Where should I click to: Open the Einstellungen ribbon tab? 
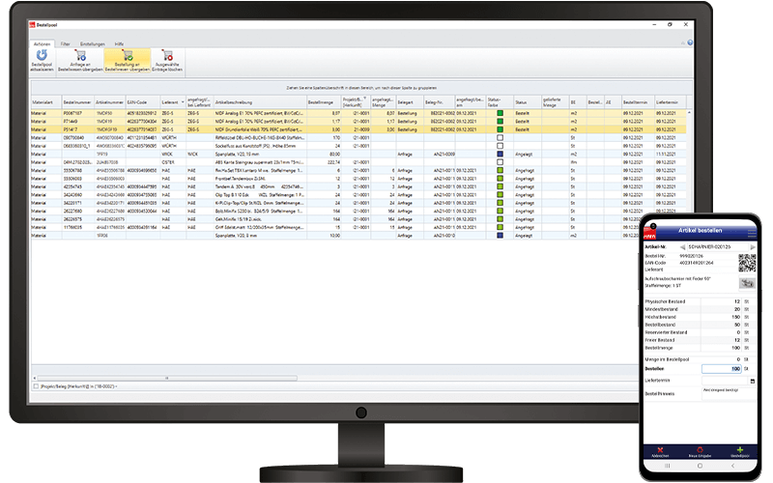click(x=93, y=43)
